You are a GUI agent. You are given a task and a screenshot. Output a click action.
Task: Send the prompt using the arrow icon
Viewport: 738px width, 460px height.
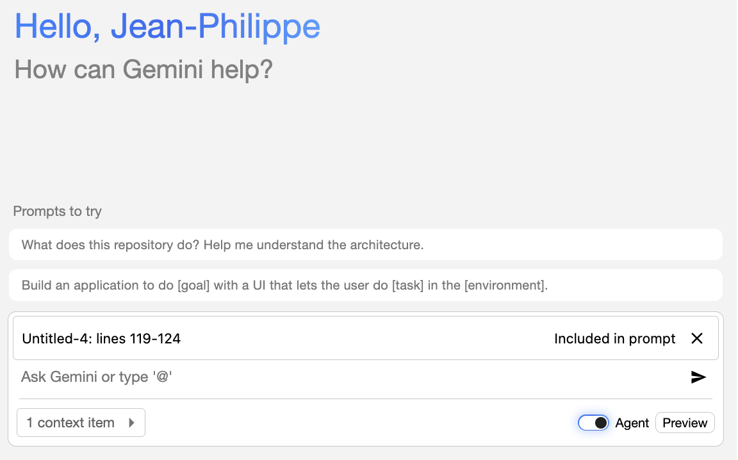click(698, 377)
